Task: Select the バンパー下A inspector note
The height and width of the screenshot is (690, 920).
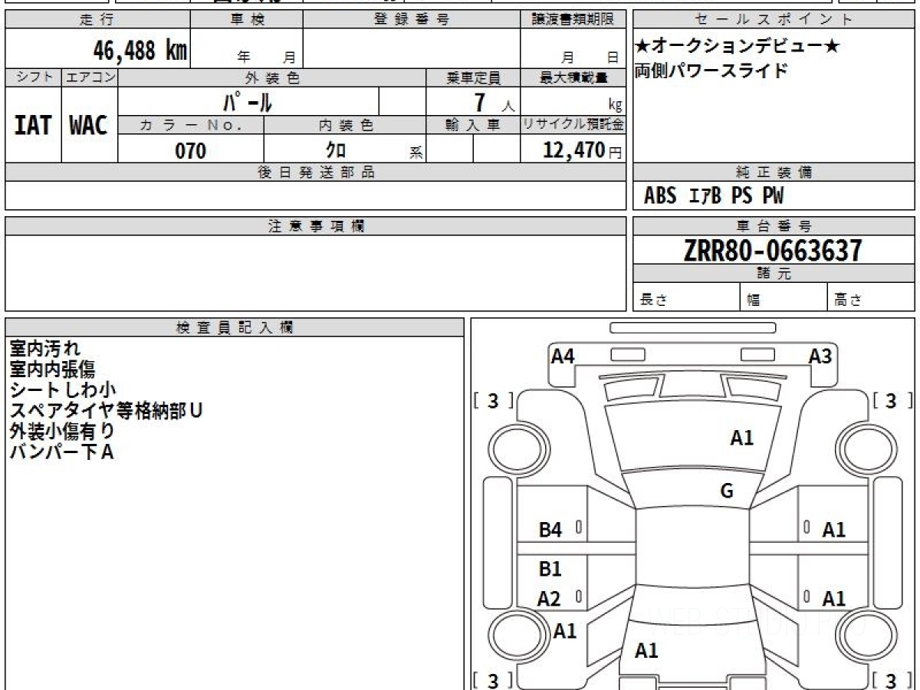Action: pos(61,452)
